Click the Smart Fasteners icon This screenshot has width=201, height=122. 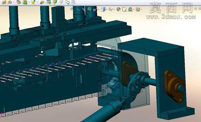[33, 2]
